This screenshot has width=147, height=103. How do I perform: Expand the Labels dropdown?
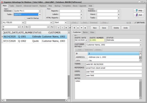[x=81, y=14]
